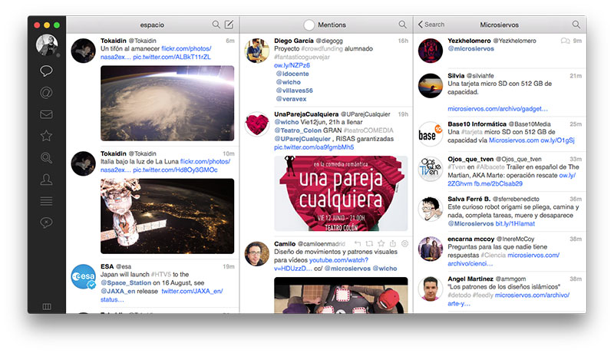Open pic.twitter.com/Hd8Oy3GMOc link
The height and width of the screenshot is (353, 614).
(175, 170)
